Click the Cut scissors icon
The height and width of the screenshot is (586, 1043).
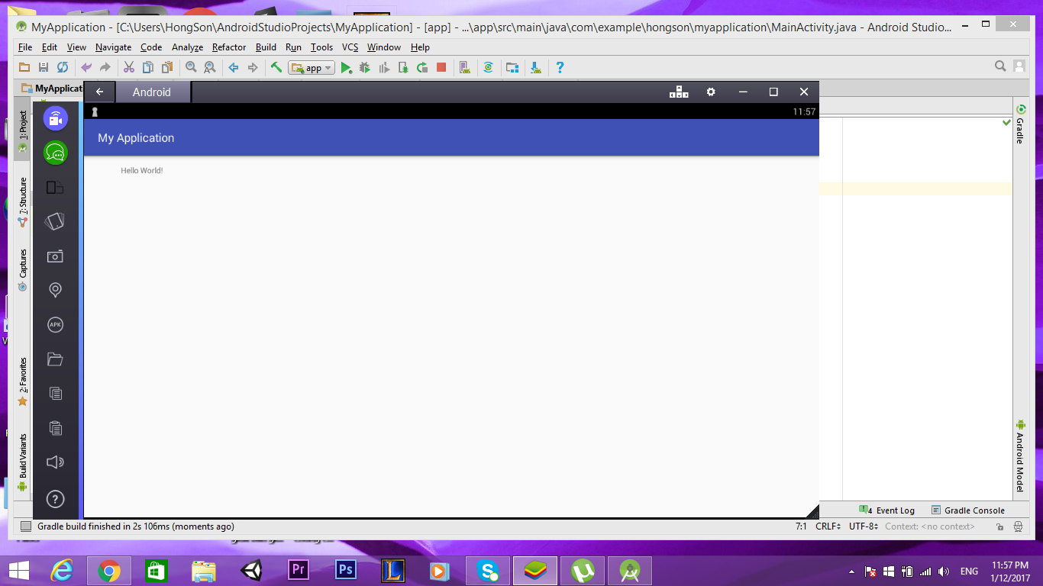[x=129, y=67]
